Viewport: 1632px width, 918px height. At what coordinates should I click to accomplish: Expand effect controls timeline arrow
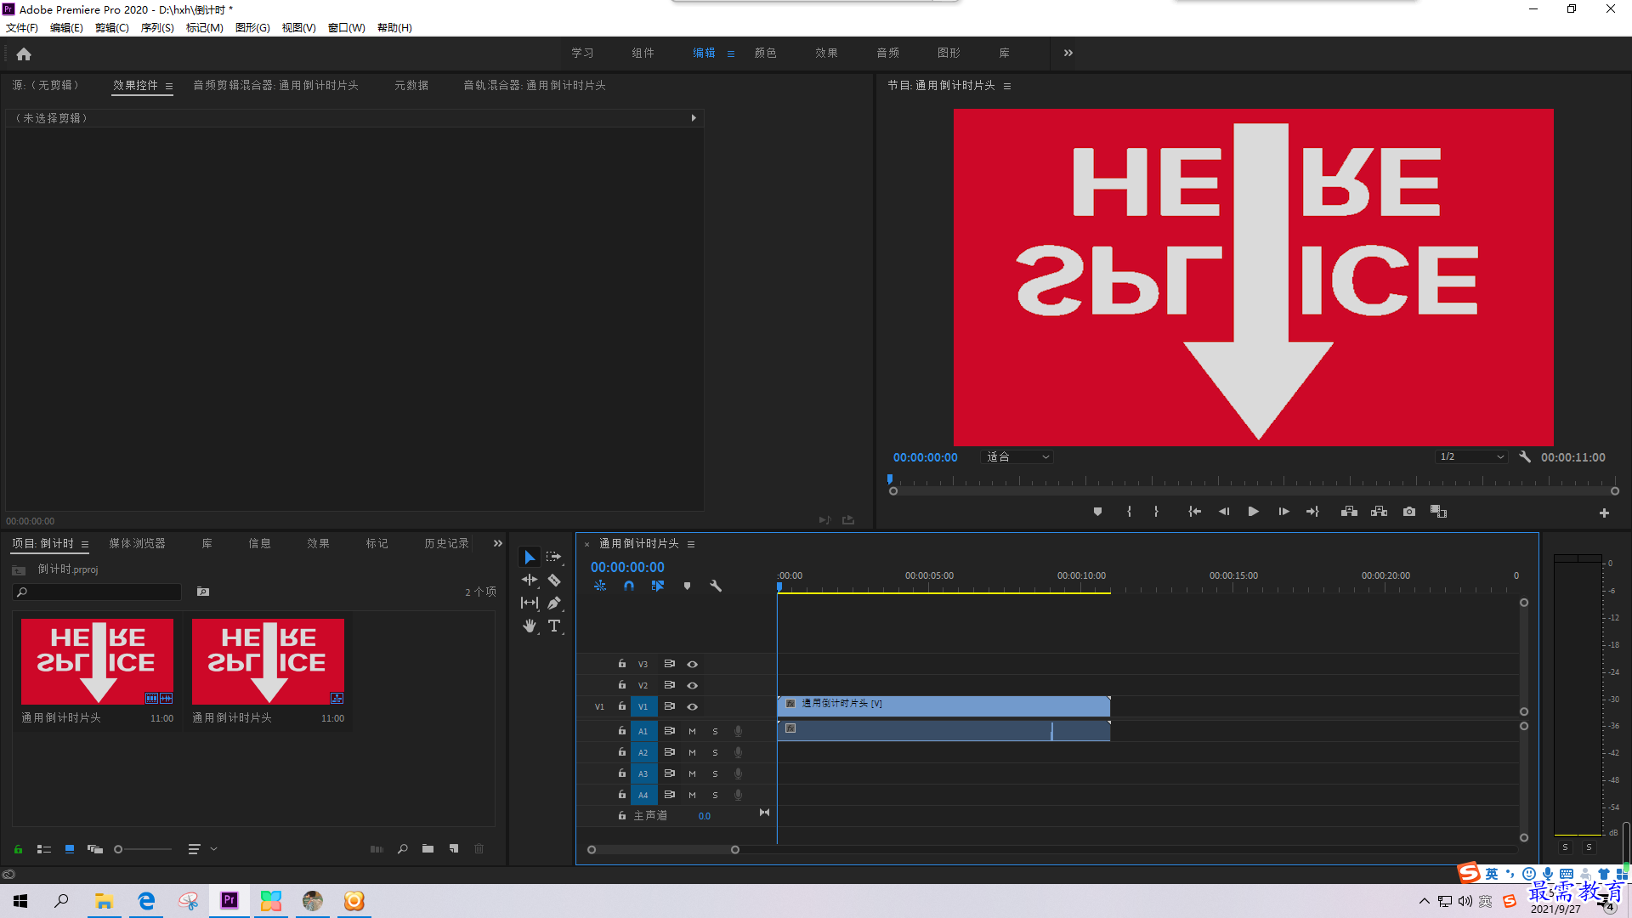pos(694,118)
